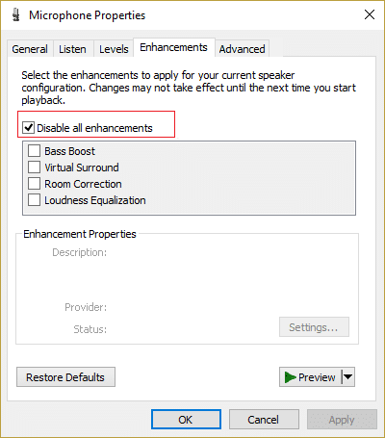Check the Room Correction option
The width and height of the screenshot is (385, 438).
click(x=34, y=184)
